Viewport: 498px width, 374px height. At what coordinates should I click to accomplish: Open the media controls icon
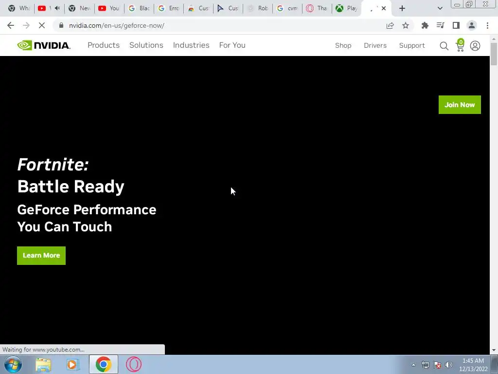pyautogui.click(x=440, y=25)
